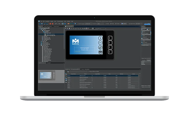Open the Current Language dropdown
Viewport: 189px width, 113px height.
tap(88, 24)
